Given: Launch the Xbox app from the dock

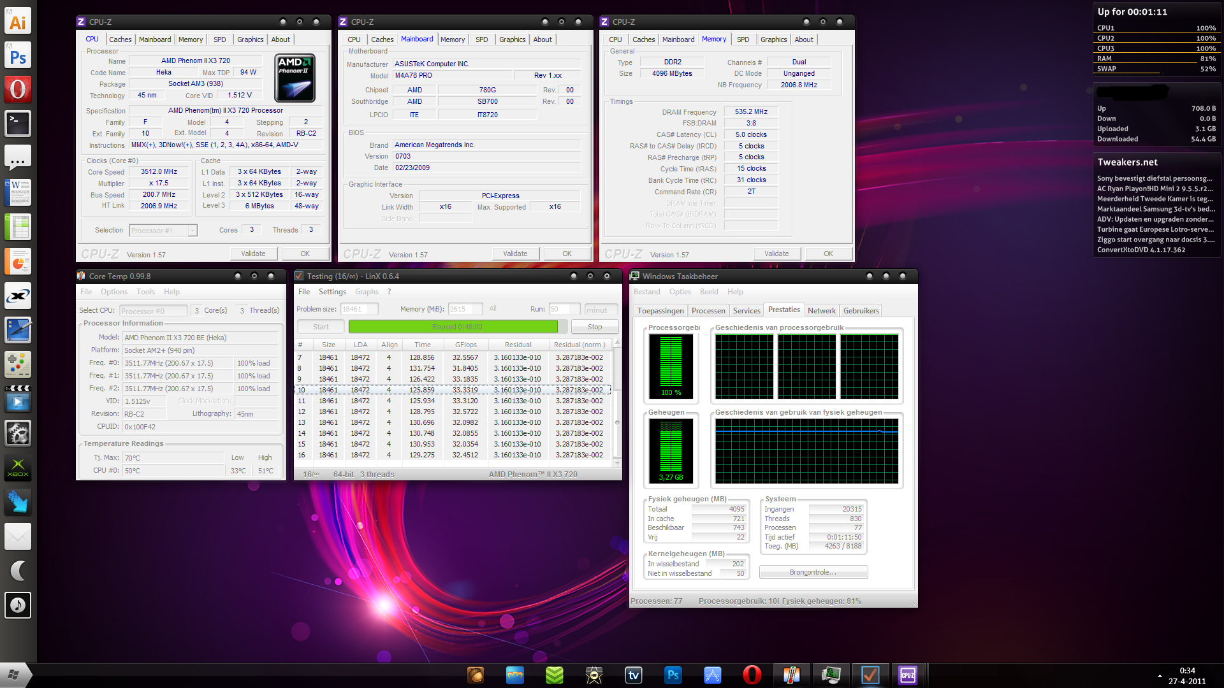Looking at the screenshot, I should coord(18,468).
